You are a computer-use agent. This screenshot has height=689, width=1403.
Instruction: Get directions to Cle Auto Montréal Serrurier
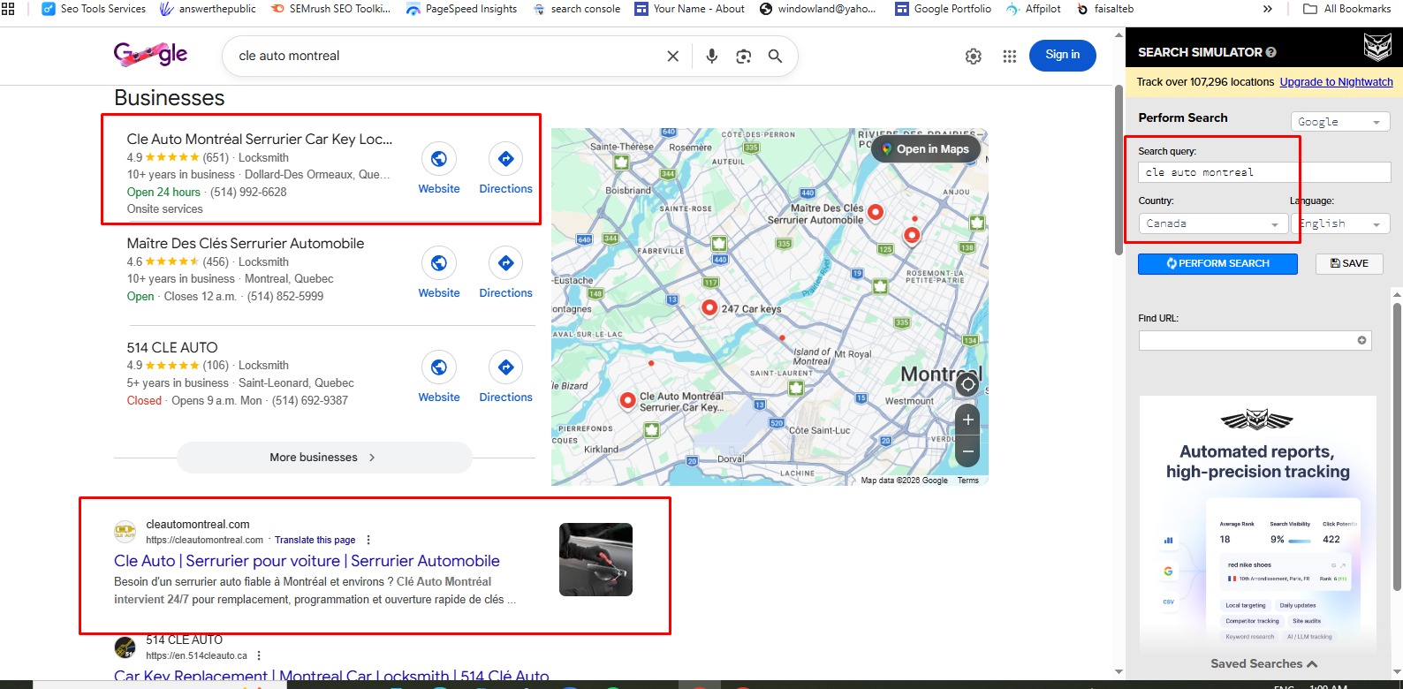click(505, 168)
